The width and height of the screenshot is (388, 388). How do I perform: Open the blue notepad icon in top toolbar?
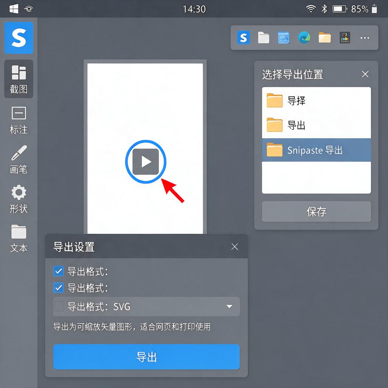click(283, 38)
